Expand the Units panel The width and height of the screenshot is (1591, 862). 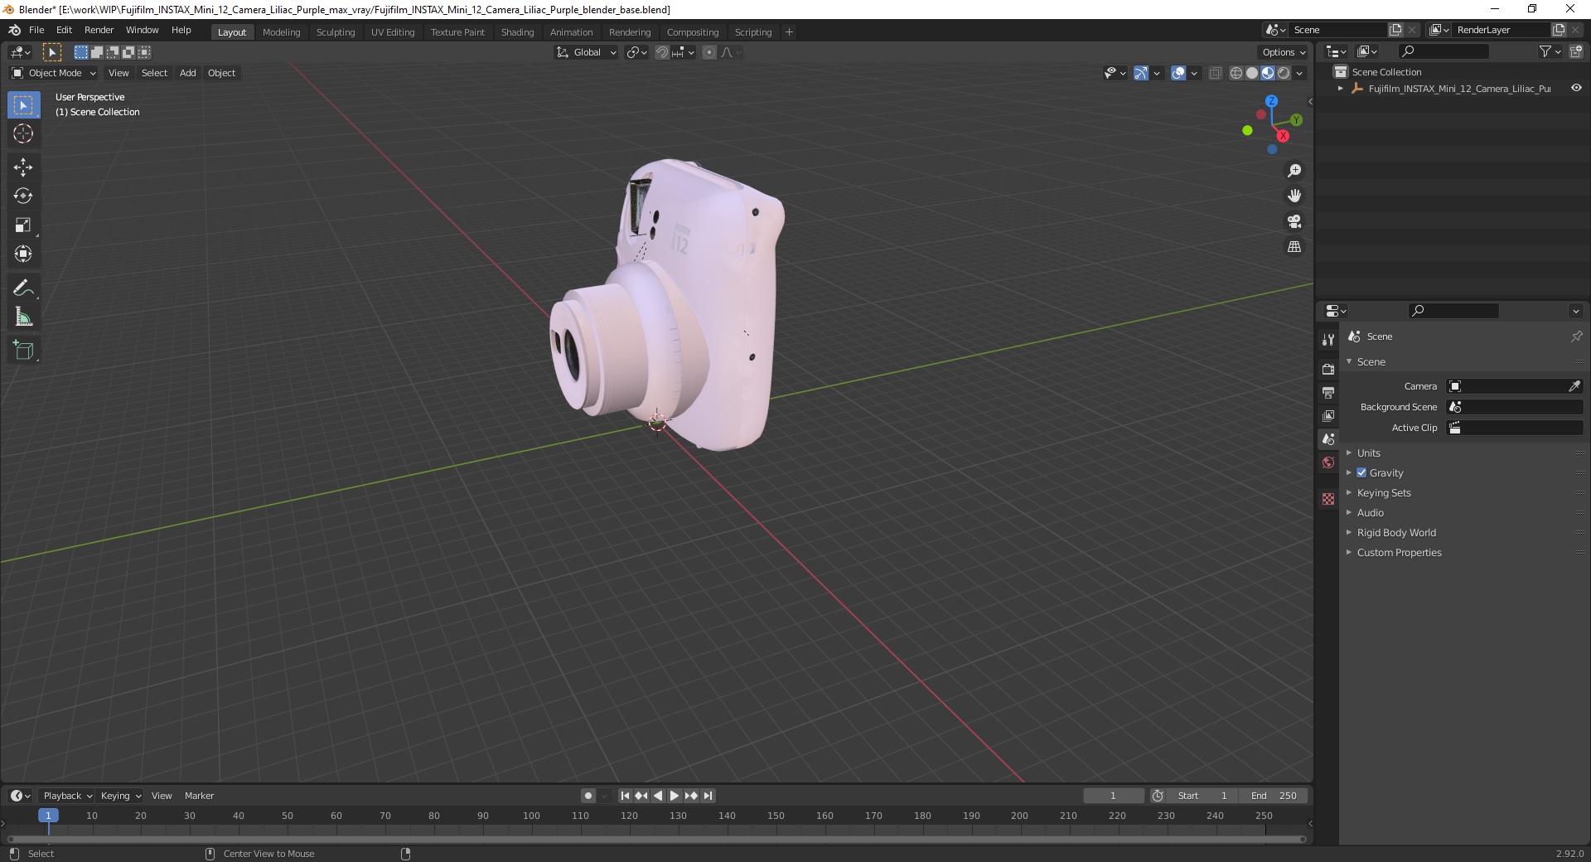tap(1368, 453)
